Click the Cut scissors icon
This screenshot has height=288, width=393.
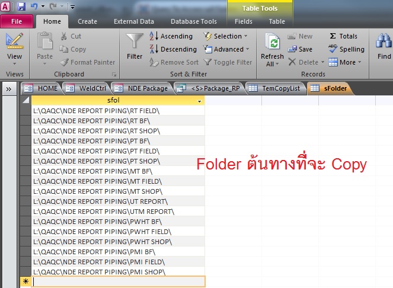click(64, 36)
